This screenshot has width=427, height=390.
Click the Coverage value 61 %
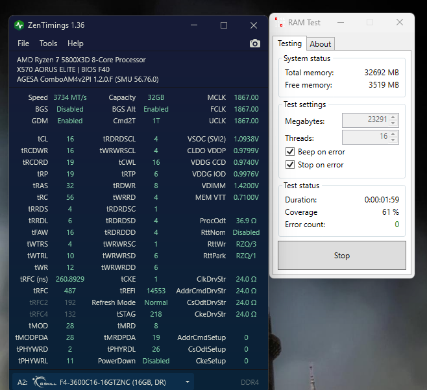tap(391, 212)
